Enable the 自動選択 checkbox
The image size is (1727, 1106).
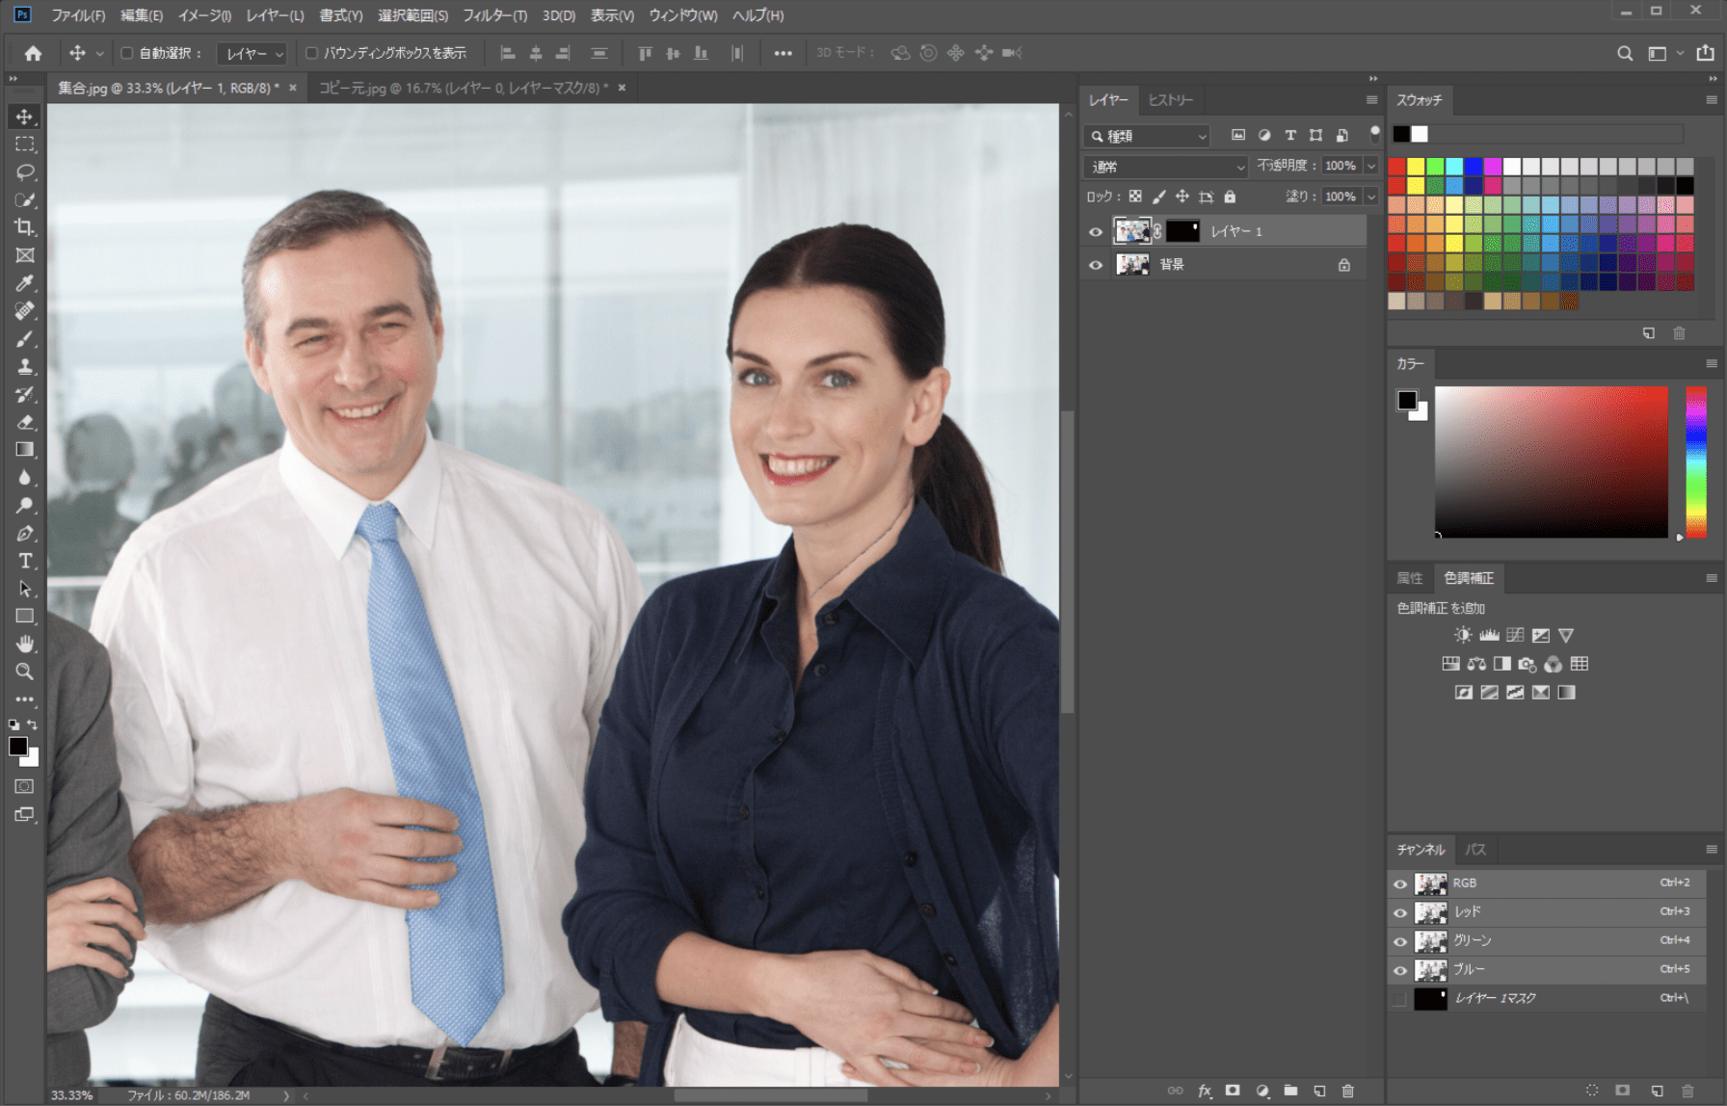tap(127, 53)
